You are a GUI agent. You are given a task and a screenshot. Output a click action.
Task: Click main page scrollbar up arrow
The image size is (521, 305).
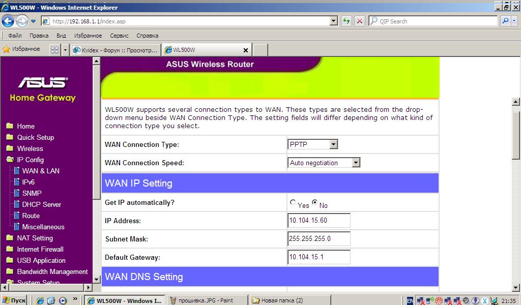[516, 102]
